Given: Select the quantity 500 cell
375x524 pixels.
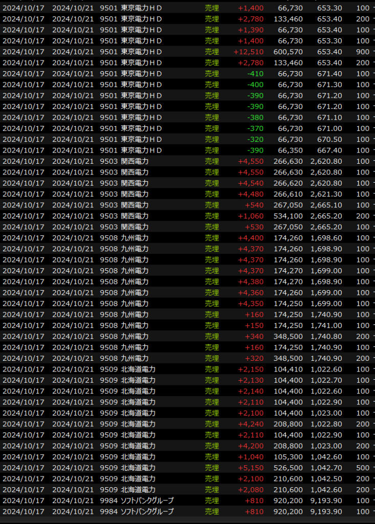Looking at the screenshot, I should tap(362, 468).
